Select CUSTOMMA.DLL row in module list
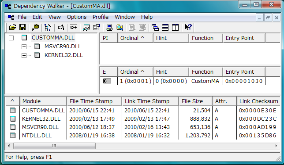Screen dimensions: 284x165 (143, 110)
